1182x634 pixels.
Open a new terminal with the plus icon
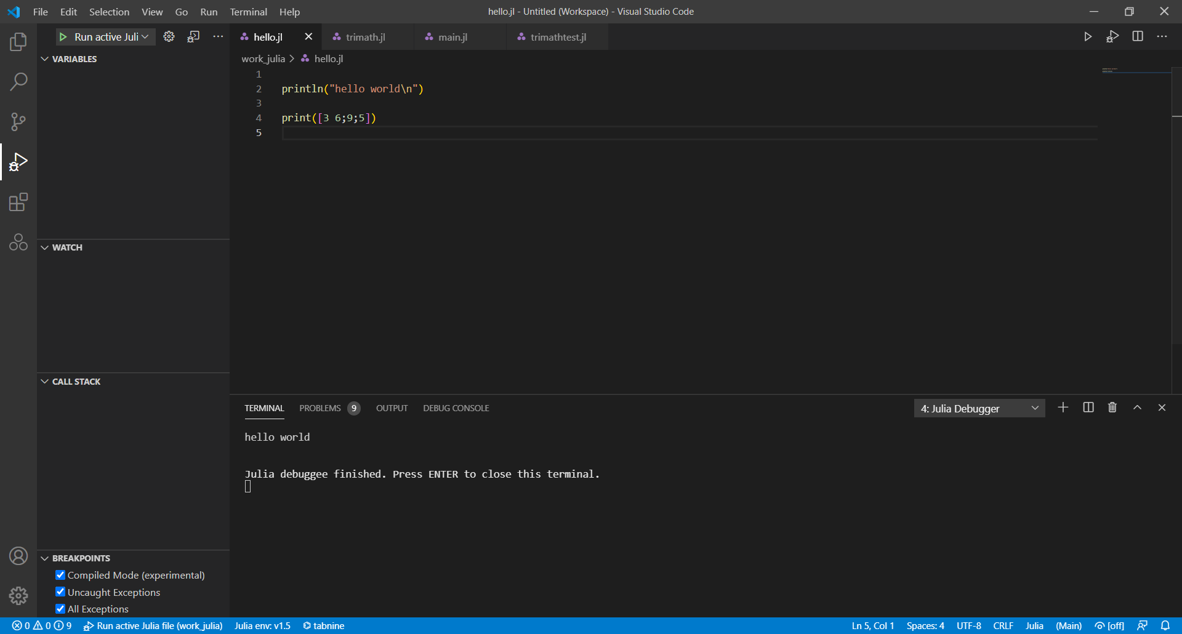coord(1063,407)
